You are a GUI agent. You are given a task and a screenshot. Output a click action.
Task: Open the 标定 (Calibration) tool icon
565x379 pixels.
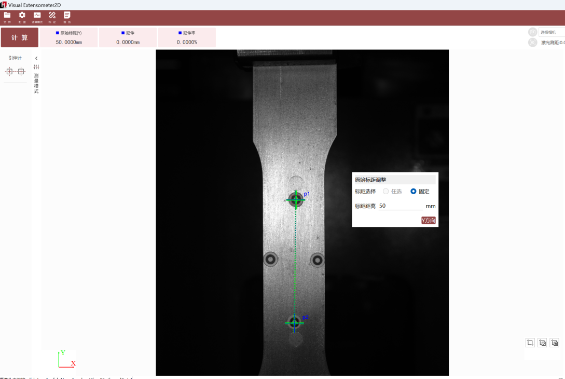click(x=52, y=17)
